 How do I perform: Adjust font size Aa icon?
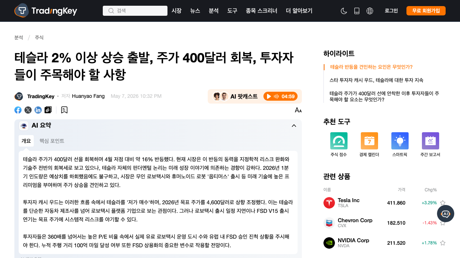pyautogui.click(x=298, y=110)
